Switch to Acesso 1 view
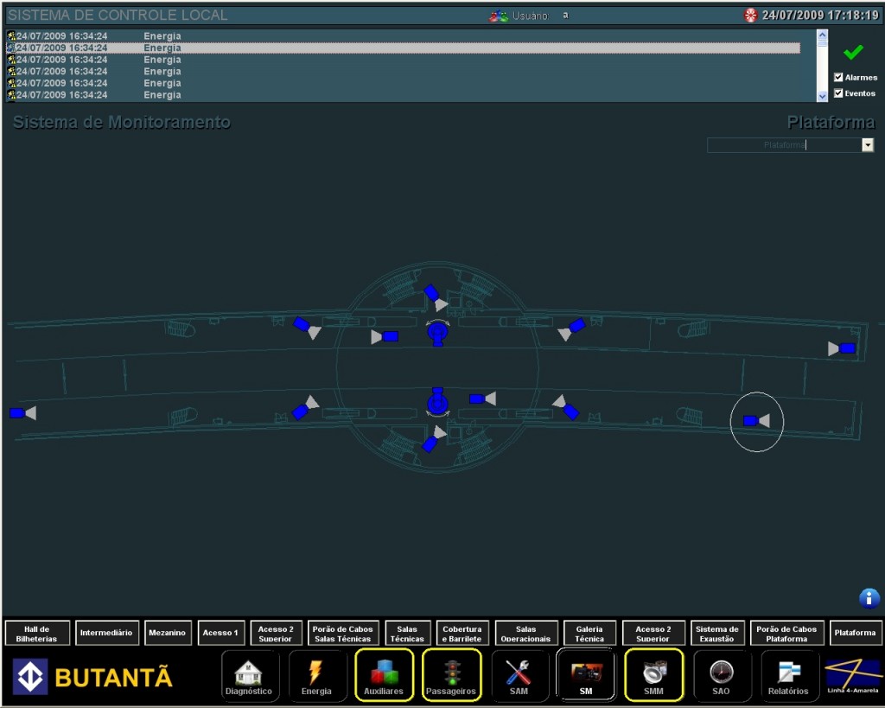This screenshot has width=885, height=708. click(x=220, y=633)
